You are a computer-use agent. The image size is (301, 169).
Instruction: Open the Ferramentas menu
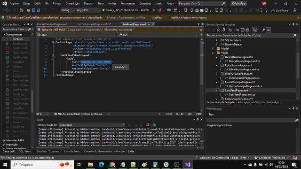[128, 3]
